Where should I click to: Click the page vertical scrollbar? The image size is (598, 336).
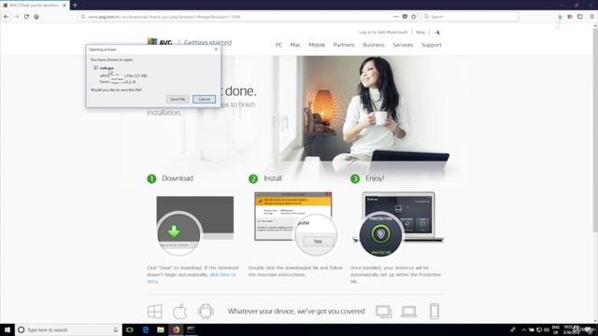click(x=594, y=130)
